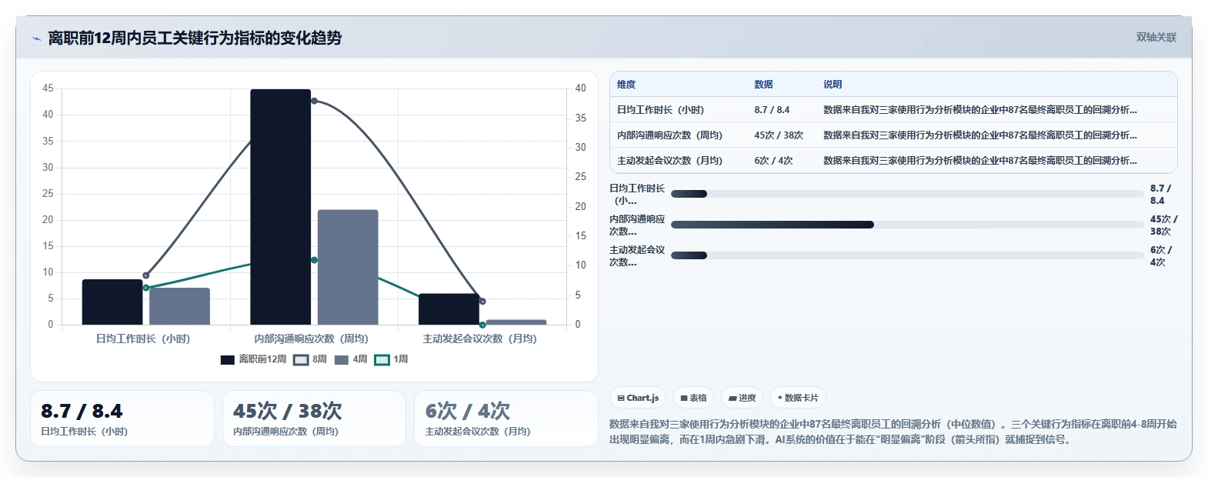Click the 维度 column header

(626, 85)
